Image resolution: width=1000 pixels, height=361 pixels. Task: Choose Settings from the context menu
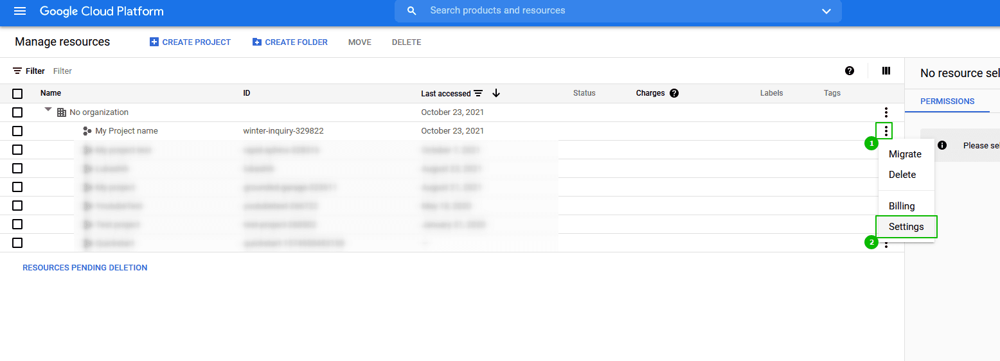[x=906, y=227]
